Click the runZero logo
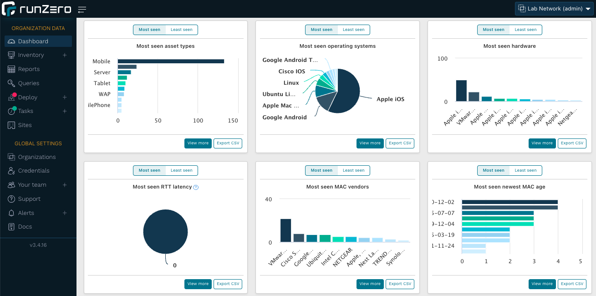 click(39, 9)
